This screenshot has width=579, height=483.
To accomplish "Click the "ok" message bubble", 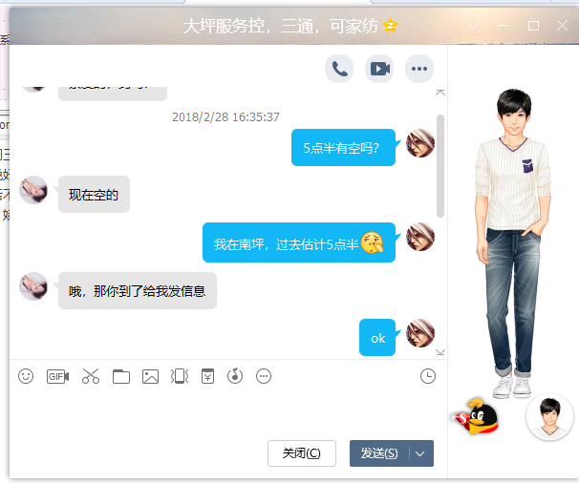I will click(x=377, y=338).
